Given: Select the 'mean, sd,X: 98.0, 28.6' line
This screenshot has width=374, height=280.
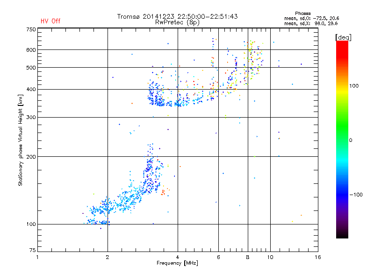Looking at the screenshot, I should click(311, 23).
